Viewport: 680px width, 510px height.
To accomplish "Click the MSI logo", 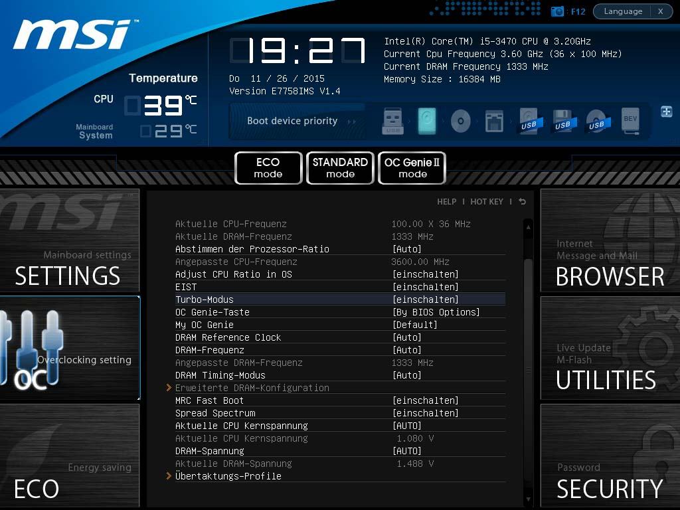I will (76, 34).
